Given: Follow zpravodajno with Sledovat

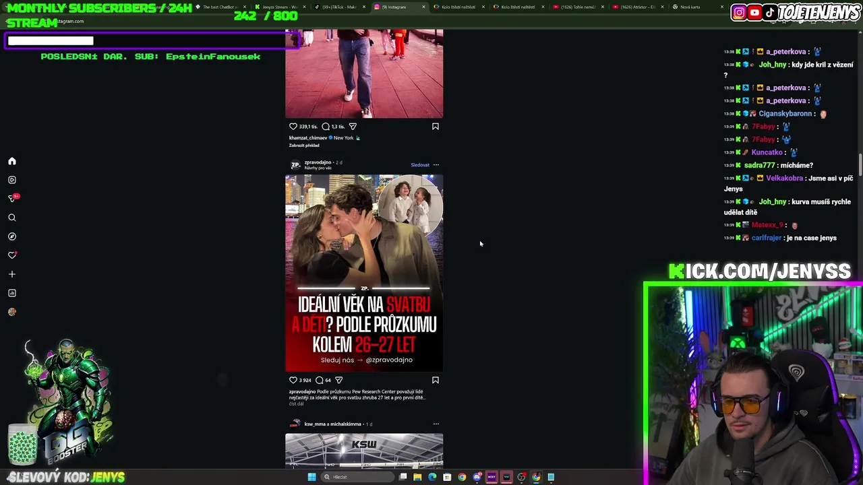Looking at the screenshot, I should pos(420,165).
